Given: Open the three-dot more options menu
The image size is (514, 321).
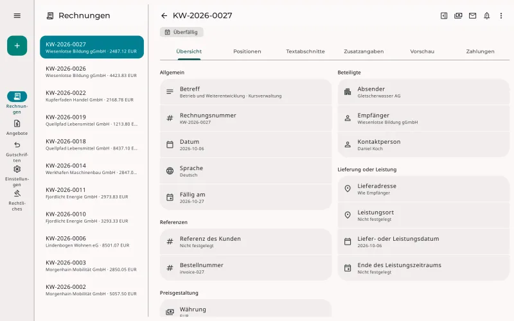Looking at the screenshot, I should click(x=501, y=15).
